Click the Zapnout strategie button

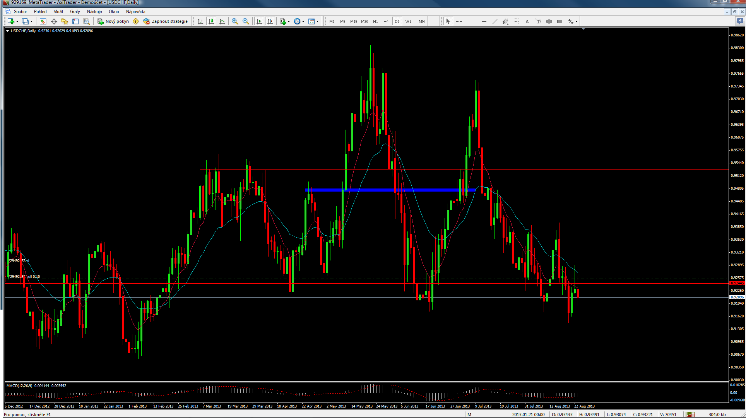tap(166, 21)
